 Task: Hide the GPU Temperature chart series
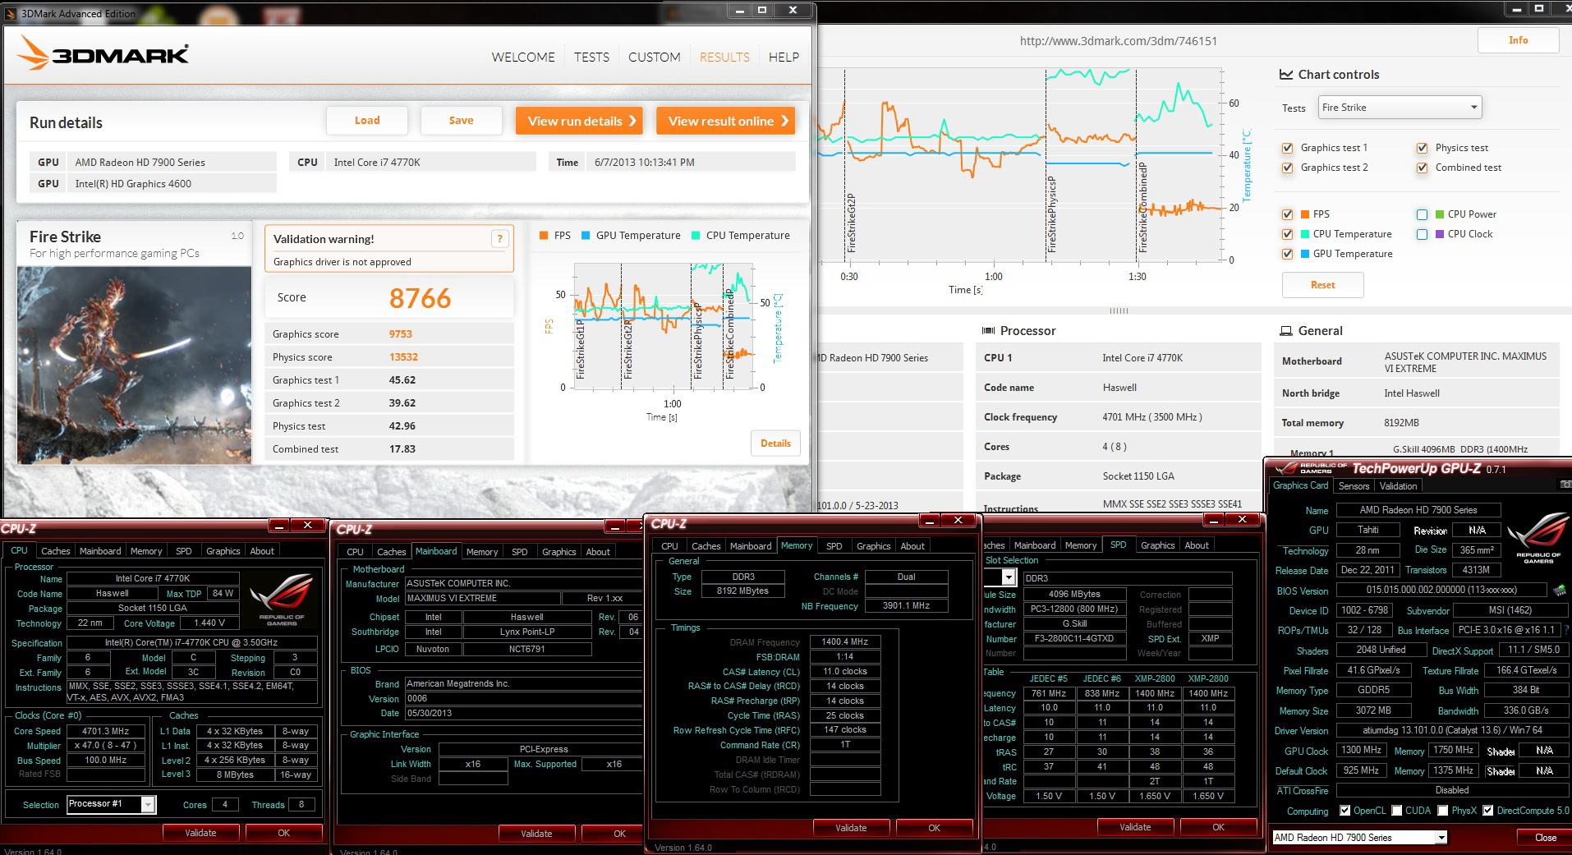1287,254
